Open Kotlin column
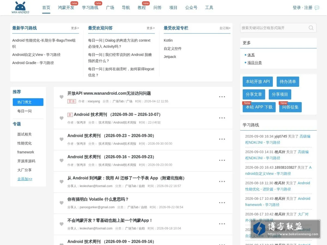 pyautogui.click(x=168, y=40)
